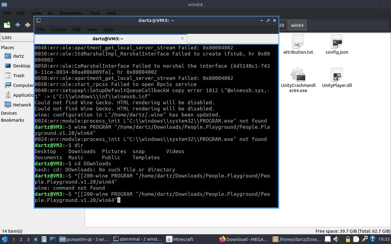Click the network connection tray icon
Screen dimensions: 391x244
tap(364, 239)
